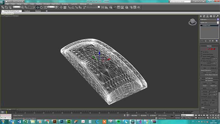Open the named selection sets dropdown
220x124 pixels.
[x=93, y=7]
